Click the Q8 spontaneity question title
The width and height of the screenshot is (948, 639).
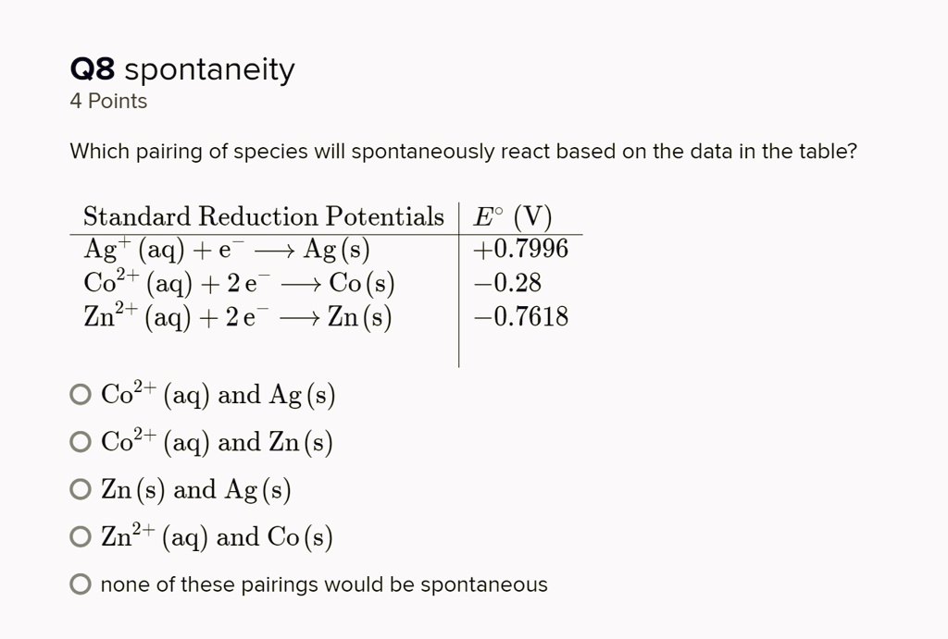(x=181, y=68)
